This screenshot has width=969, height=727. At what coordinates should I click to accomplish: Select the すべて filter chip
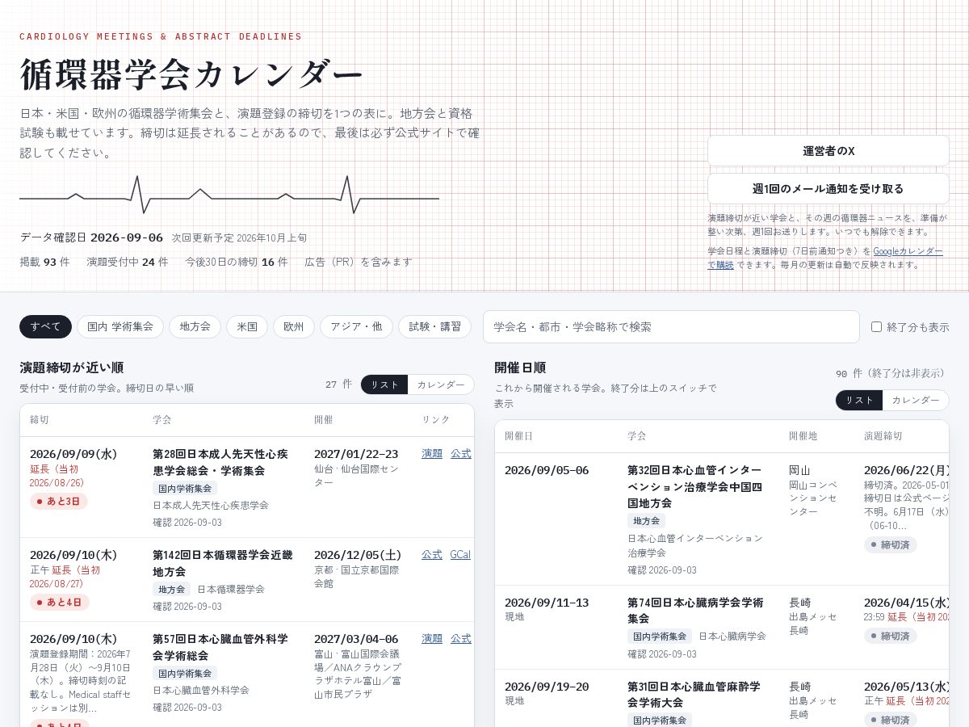point(45,326)
